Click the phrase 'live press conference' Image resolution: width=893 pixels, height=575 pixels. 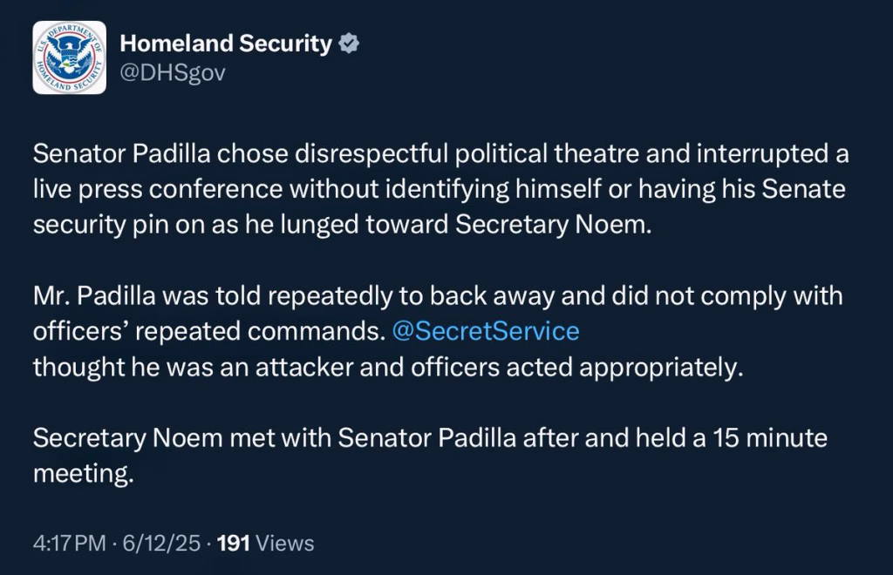point(158,189)
